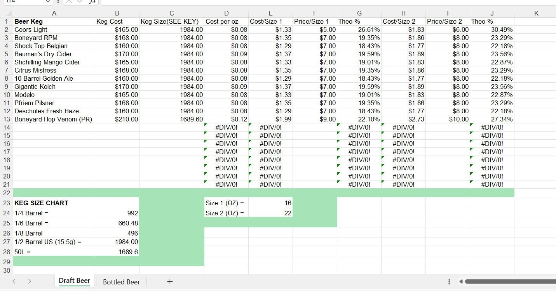Click the Add Sheet plus icon

170,281
